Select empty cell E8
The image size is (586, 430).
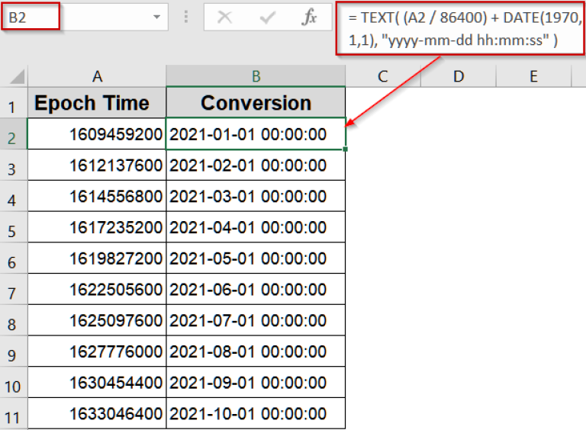[533, 320]
